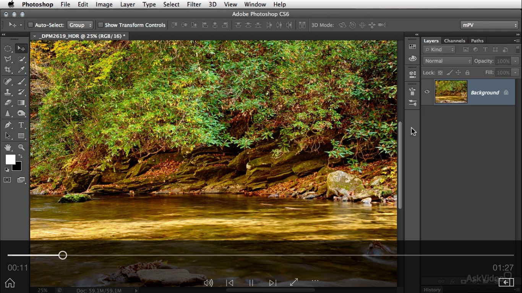
Task: Open the Layers panel options menu
Action: coord(517,40)
